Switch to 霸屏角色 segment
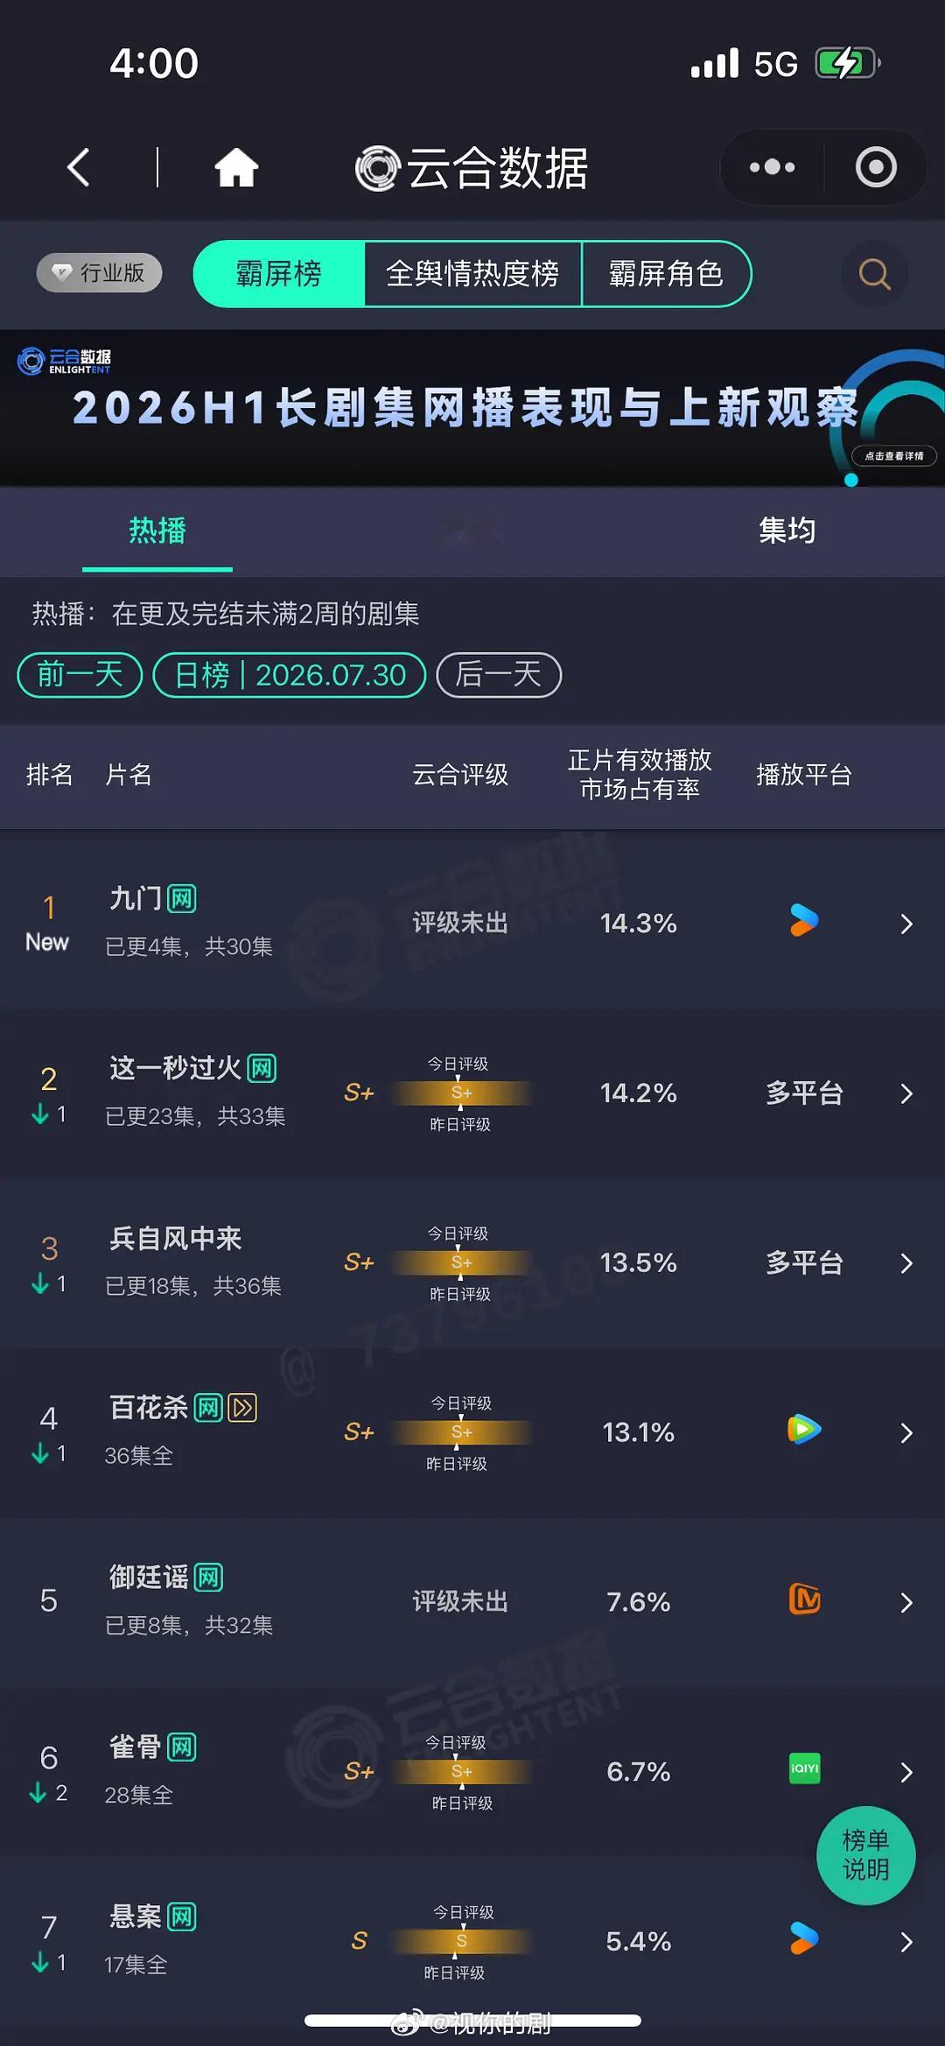The width and height of the screenshot is (945, 2046). pos(666,274)
